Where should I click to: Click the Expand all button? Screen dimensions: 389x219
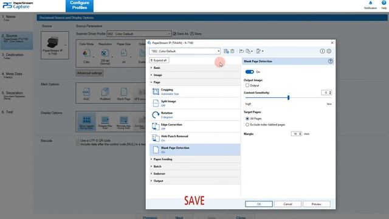(x=159, y=60)
